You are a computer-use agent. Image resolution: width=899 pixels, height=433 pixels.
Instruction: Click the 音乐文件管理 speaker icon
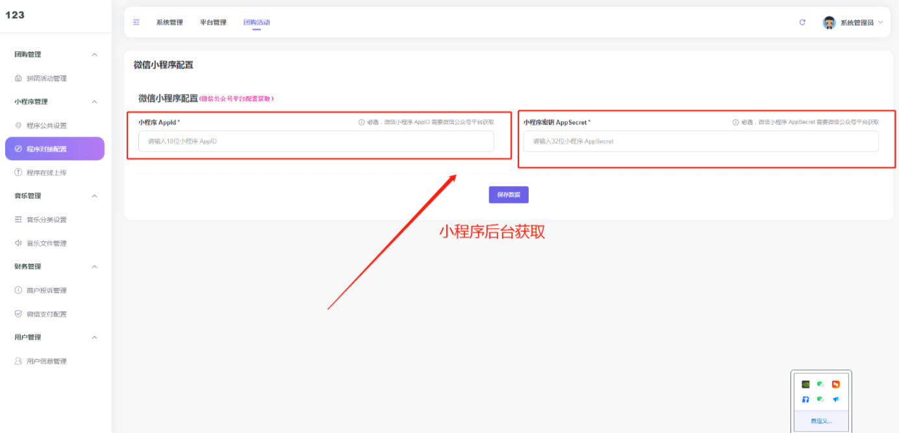pyautogui.click(x=18, y=243)
